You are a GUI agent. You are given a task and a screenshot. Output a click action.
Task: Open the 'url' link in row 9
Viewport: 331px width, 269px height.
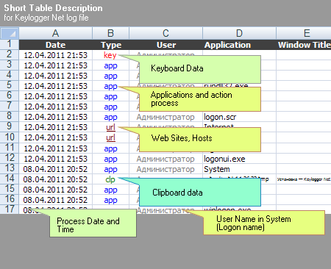pyautogui.click(x=110, y=127)
